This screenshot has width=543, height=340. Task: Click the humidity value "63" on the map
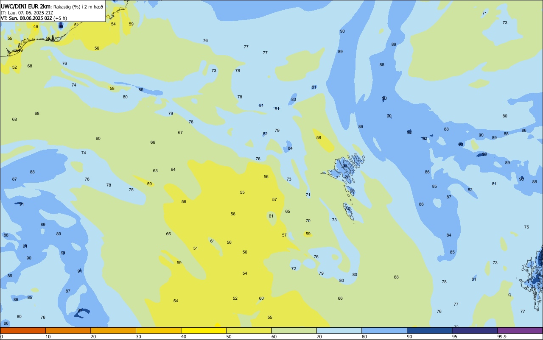click(x=155, y=171)
